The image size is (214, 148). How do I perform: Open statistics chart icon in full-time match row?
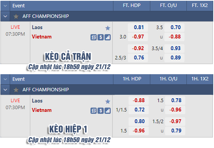108,37
